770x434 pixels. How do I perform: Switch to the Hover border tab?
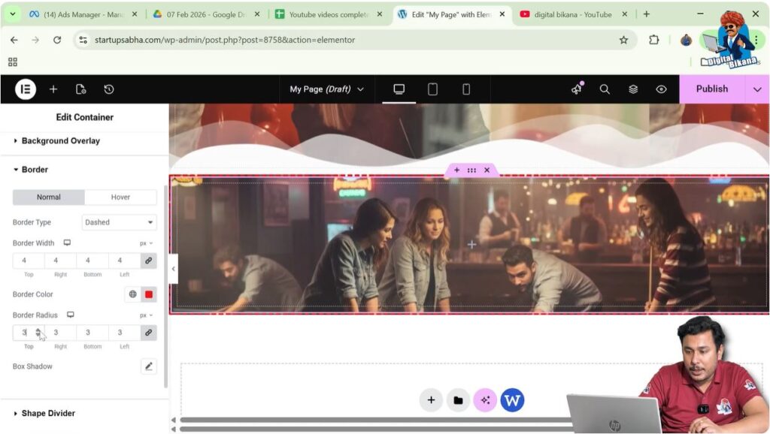click(120, 197)
